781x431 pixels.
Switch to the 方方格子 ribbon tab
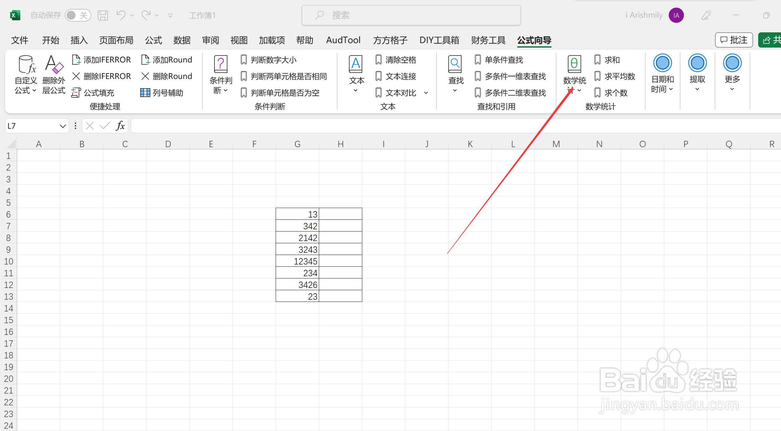point(390,40)
